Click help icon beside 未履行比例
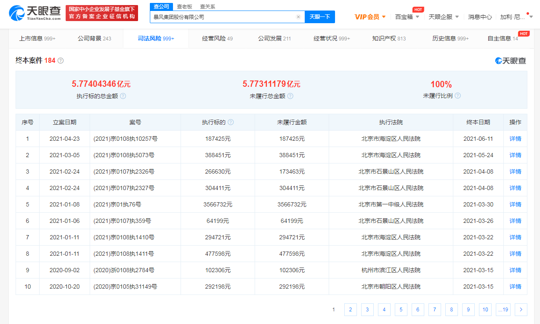 pos(458,96)
